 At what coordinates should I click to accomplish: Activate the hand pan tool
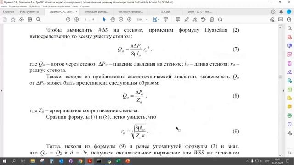[x=113, y=19]
